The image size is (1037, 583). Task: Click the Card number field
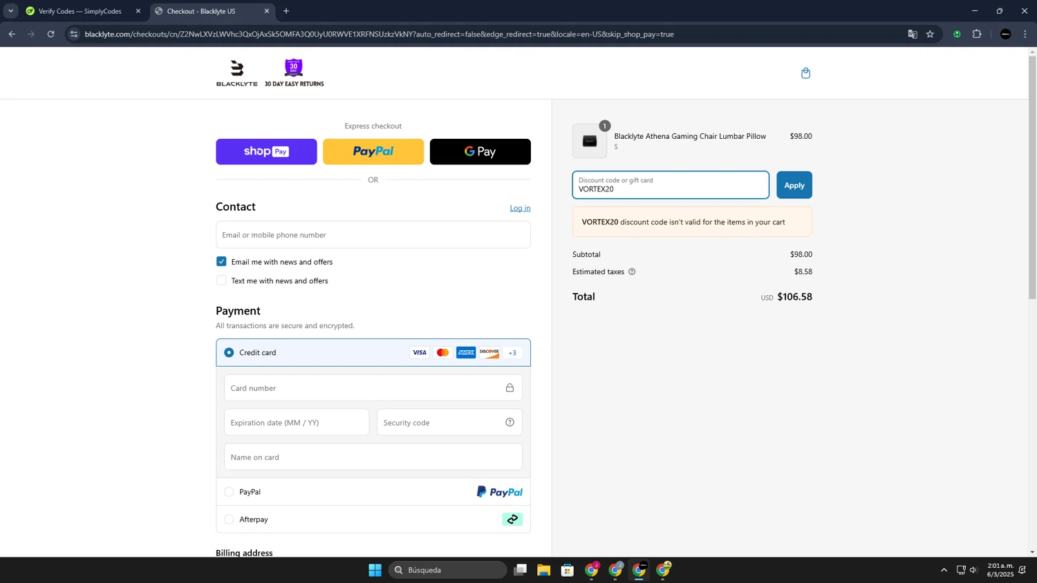373,388
